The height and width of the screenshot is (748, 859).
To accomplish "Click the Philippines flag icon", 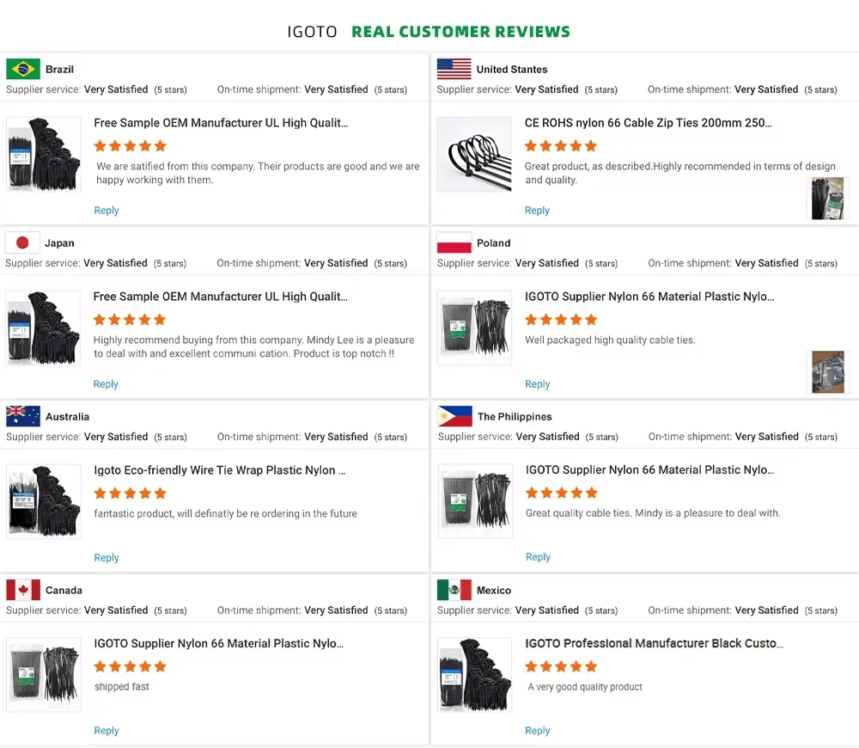I will (x=454, y=416).
